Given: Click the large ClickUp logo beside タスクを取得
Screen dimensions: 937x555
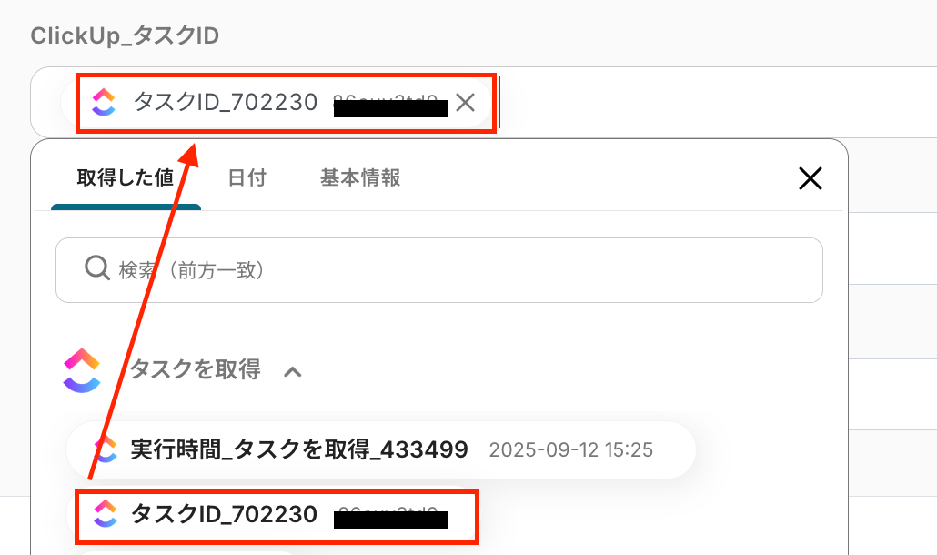Looking at the screenshot, I should (x=82, y=370).
